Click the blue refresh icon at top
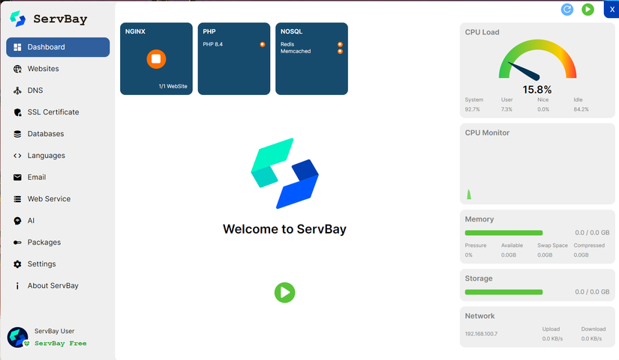Screen dimensions: 619x360 coord(567,10)
